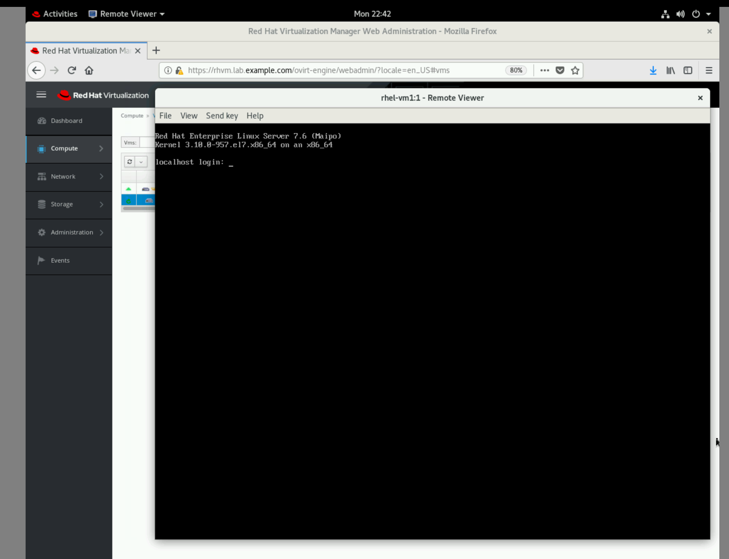Viewport: 729px width, 559px height.
Task: Toggle the RHV navigation hamburger menu
Action: pos(41,95)
